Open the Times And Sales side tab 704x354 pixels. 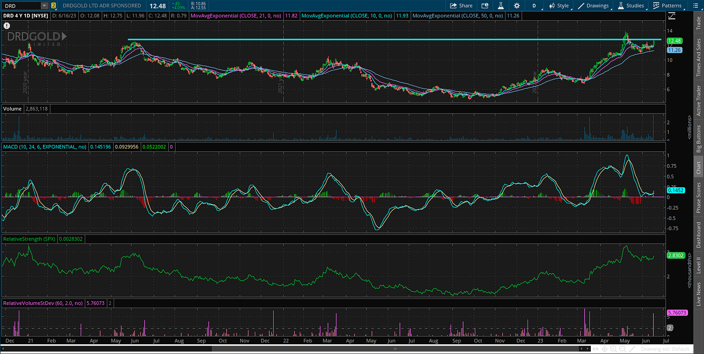(698, 58)
